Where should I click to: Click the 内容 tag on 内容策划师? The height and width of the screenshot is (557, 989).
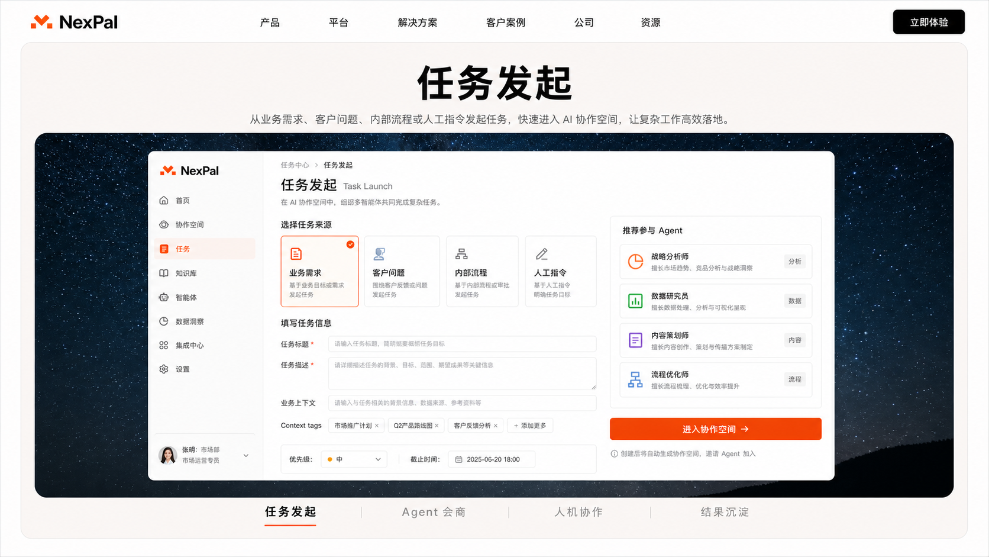tap(795, 340)
